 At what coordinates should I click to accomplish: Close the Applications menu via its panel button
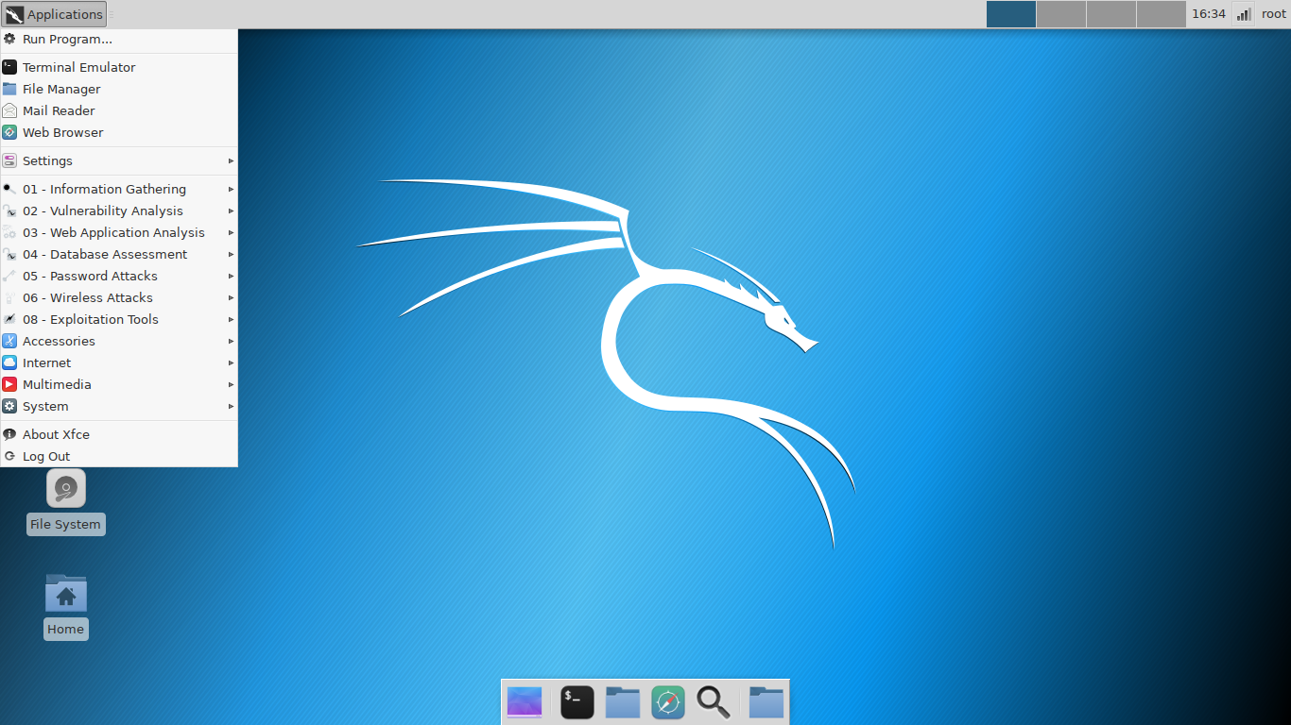point(54,14)
